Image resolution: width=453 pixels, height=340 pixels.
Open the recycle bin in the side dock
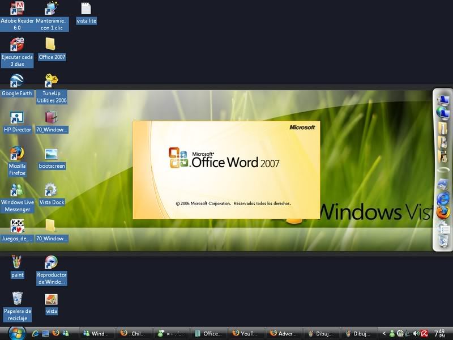coord(443,241)
